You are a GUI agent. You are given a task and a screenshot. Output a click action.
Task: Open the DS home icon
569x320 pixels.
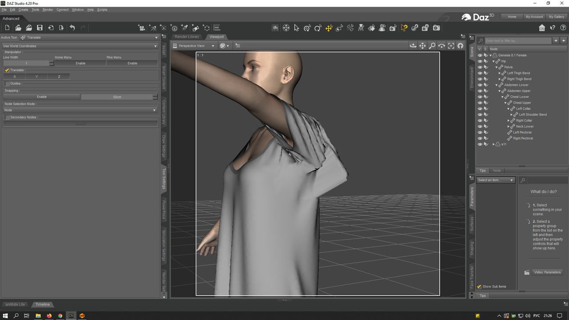coord(542,28)
